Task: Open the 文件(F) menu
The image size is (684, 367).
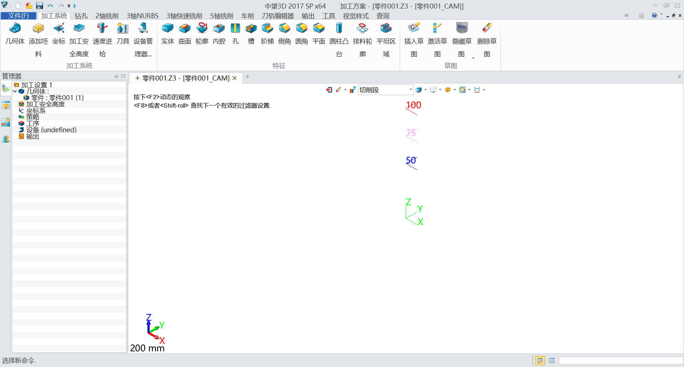Action: tap(19, 16)
